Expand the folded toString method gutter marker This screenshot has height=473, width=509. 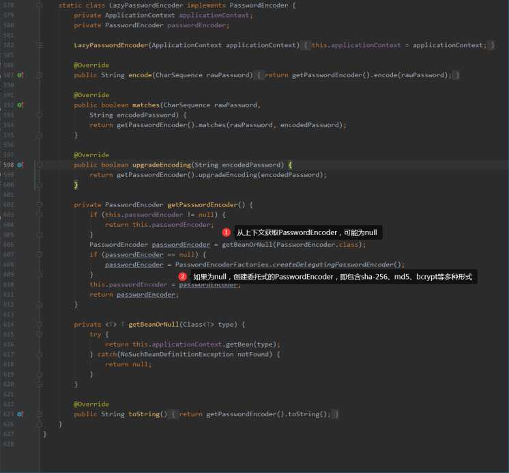pyautogui.click(x=40, y=414)
